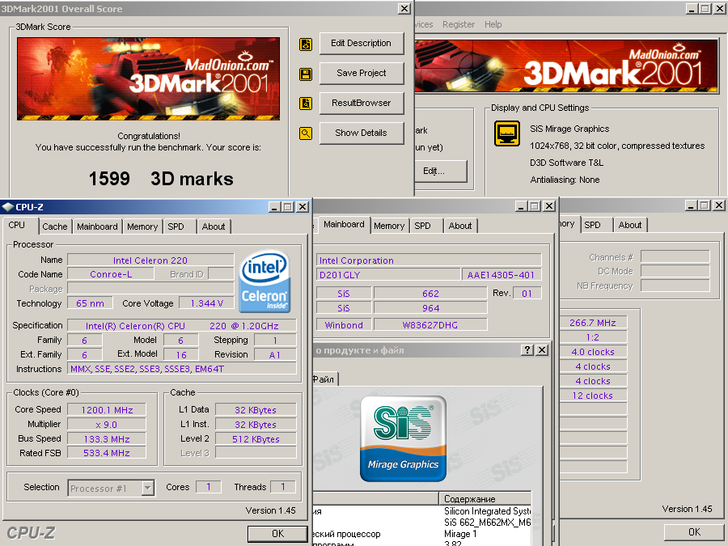Open Memory tab in front CPU-Z window

142,226
